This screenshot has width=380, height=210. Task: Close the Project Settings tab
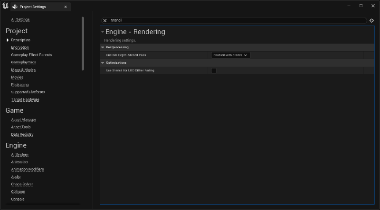[x=66, y=7]
